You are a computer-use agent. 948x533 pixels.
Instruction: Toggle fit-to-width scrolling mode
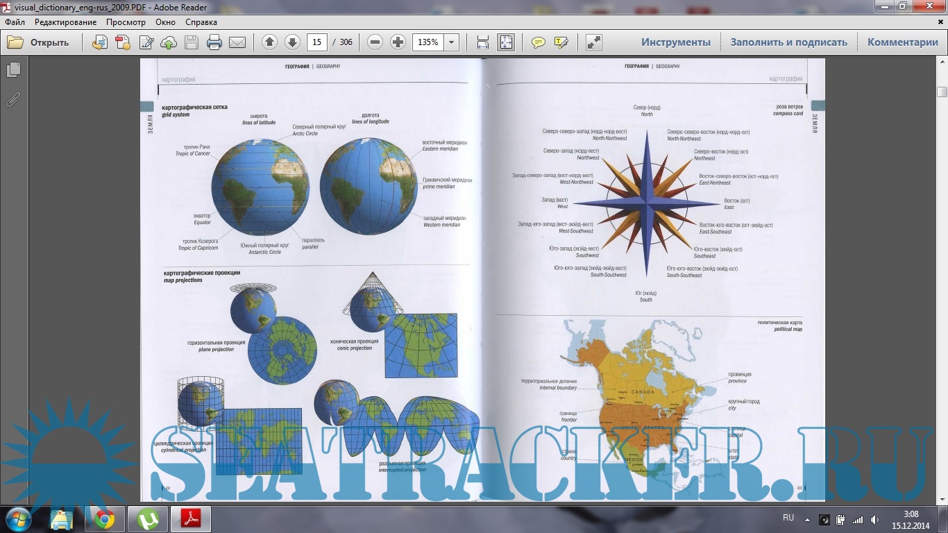(483, 42)
